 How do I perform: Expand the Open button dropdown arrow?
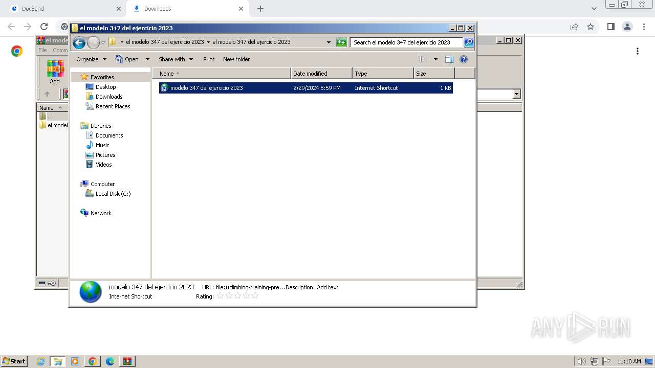pyautogui.click(x=147, y=59)
